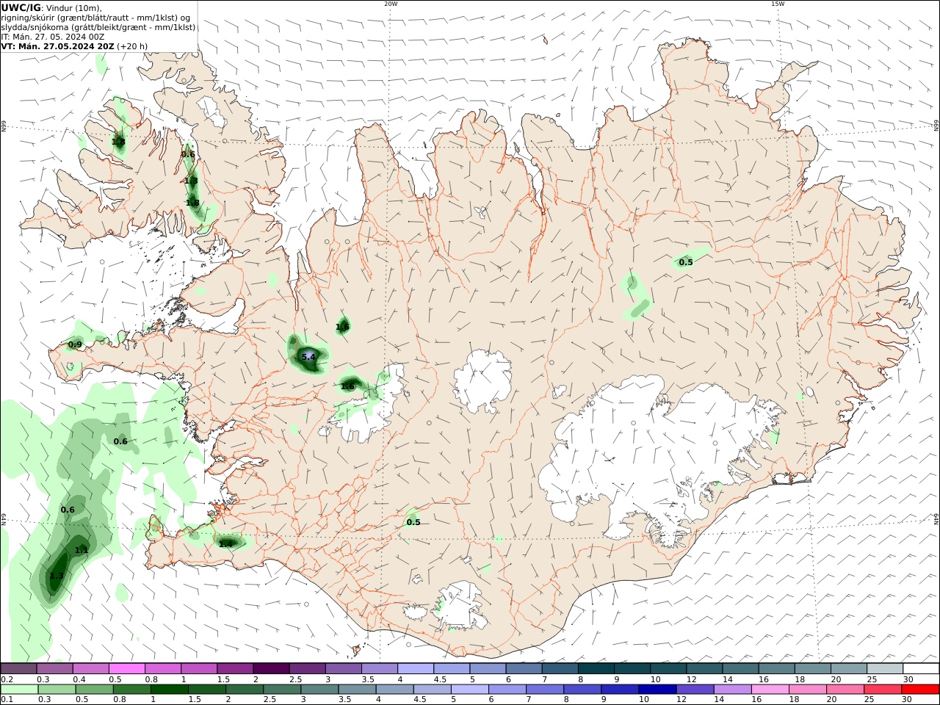940x705 pixels.
Task: Select the light pink rain swatch at 16
Action: pyautogui.click(x=769, y=689)
